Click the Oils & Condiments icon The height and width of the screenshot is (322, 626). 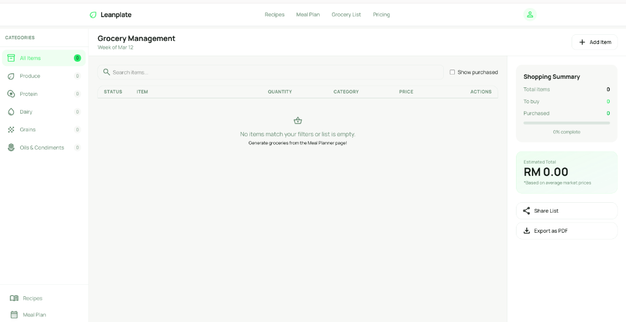click(11, 148)
